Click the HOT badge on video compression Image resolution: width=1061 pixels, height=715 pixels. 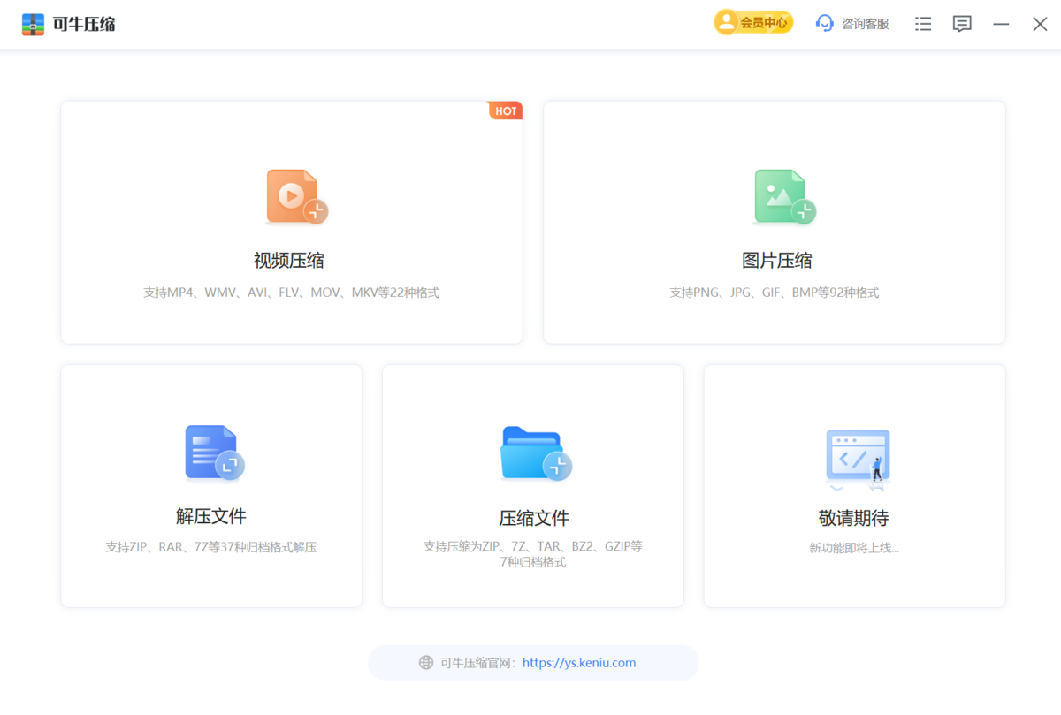pyautogui.click(x=505, y=110)
